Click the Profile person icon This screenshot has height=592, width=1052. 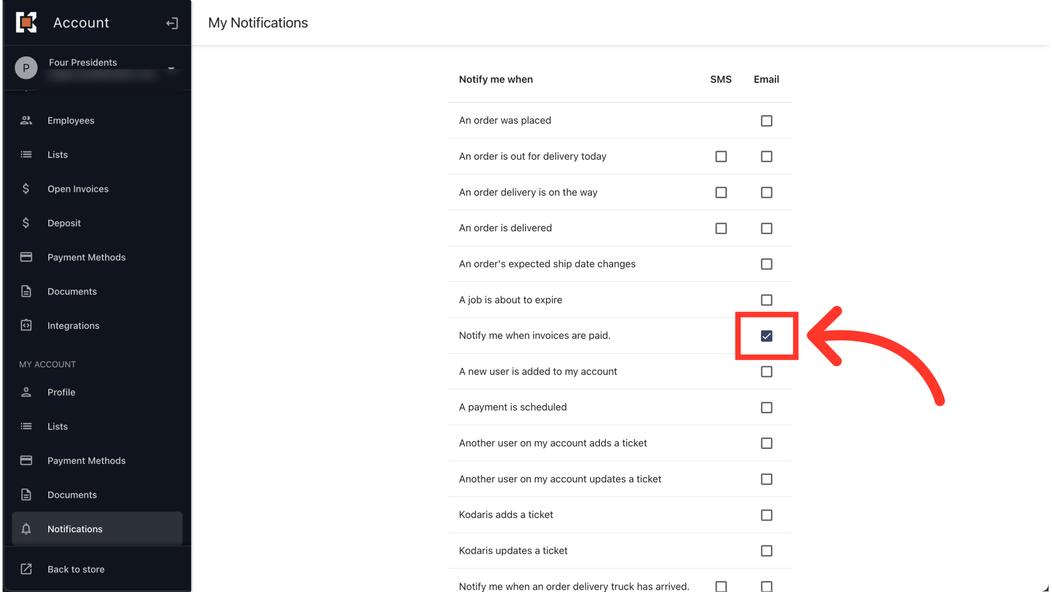point(26,392)
